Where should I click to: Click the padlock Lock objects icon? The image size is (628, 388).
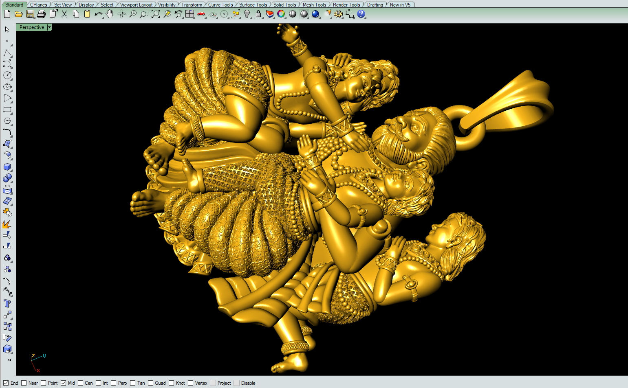click(258, 14)
